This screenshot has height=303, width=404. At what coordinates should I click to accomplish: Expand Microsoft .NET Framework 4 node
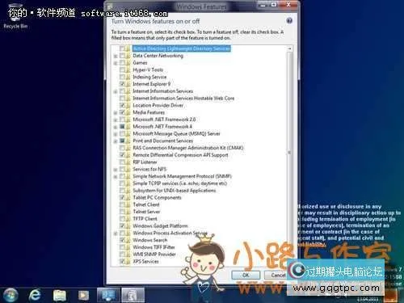pos(116,127)
